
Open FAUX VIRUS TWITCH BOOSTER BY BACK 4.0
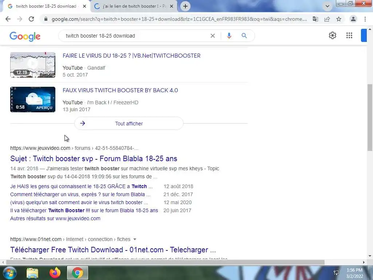point(120,90)
